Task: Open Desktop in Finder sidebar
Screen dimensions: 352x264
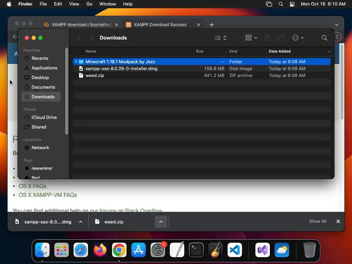Action: [x=41, y=77]
